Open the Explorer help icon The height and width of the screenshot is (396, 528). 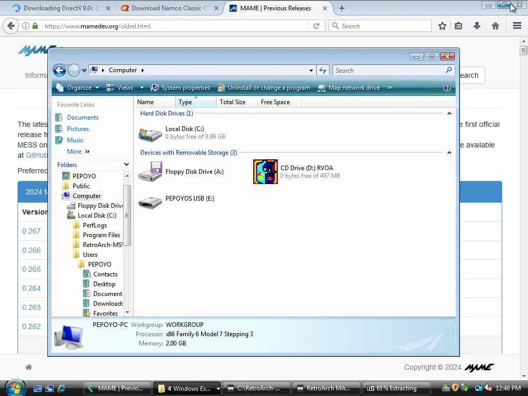click(447, 88)
